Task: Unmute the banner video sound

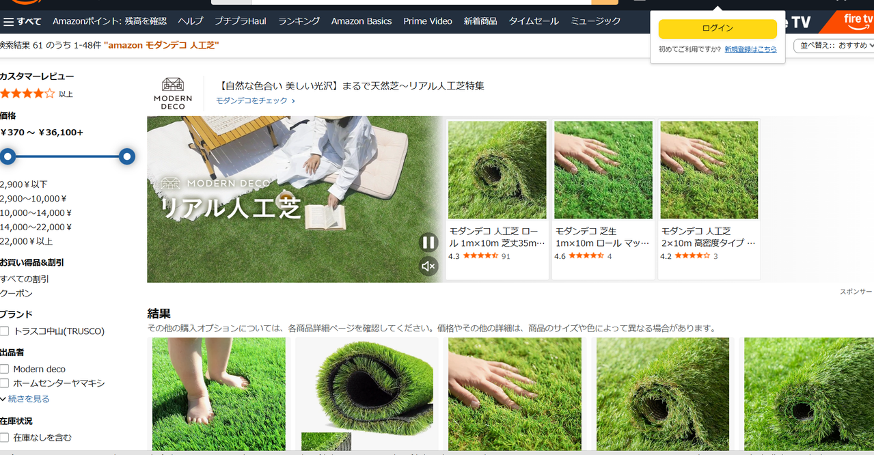Action: pyautogui.click(x=428, y=266)
